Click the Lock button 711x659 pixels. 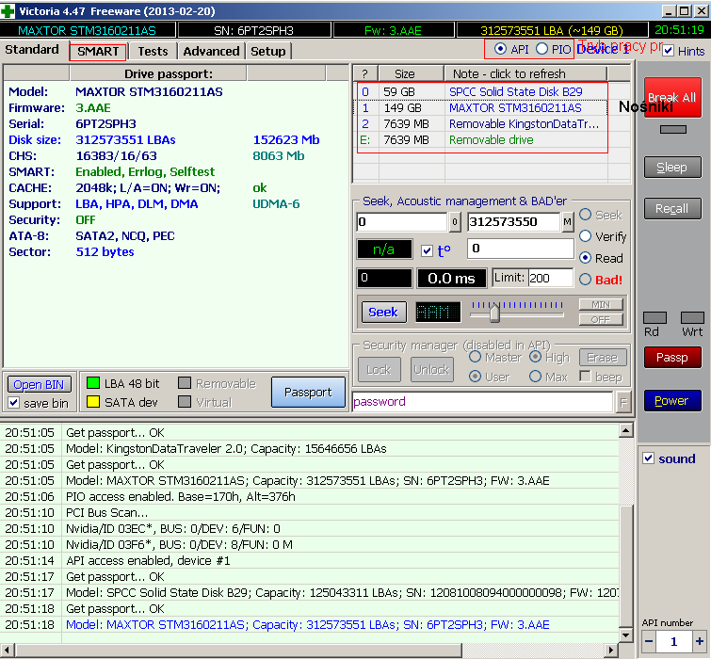(x=380, y=369)
